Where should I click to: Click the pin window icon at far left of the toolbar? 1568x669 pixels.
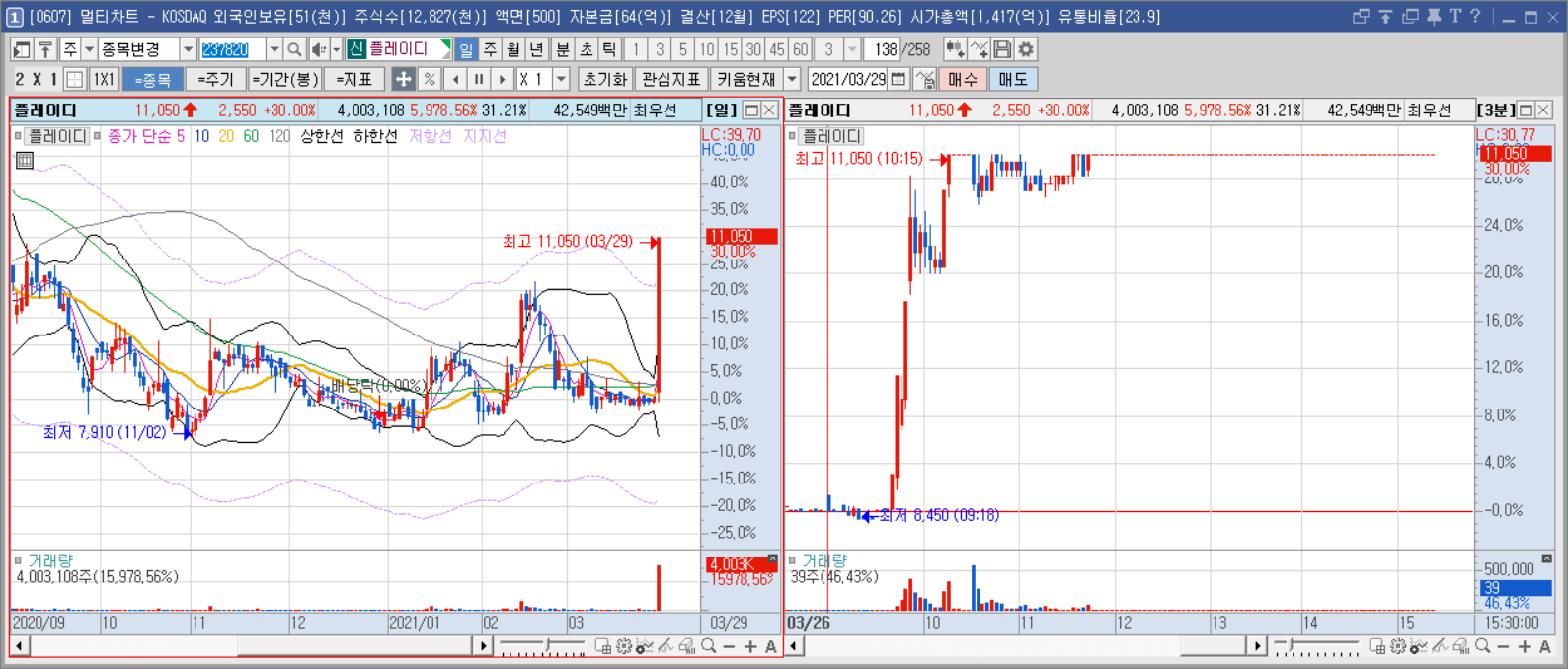coord(45,49)
